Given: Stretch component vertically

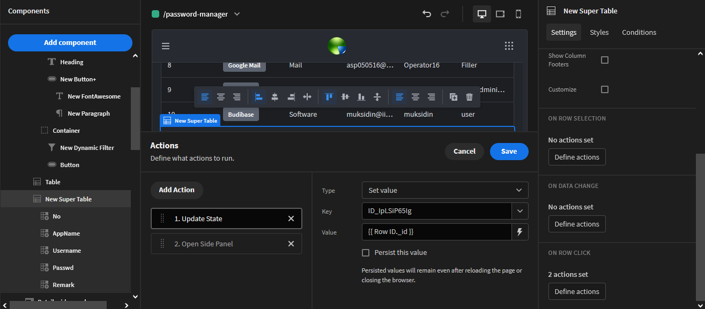Looking at the screenshot, I should [x=377, y=97].
